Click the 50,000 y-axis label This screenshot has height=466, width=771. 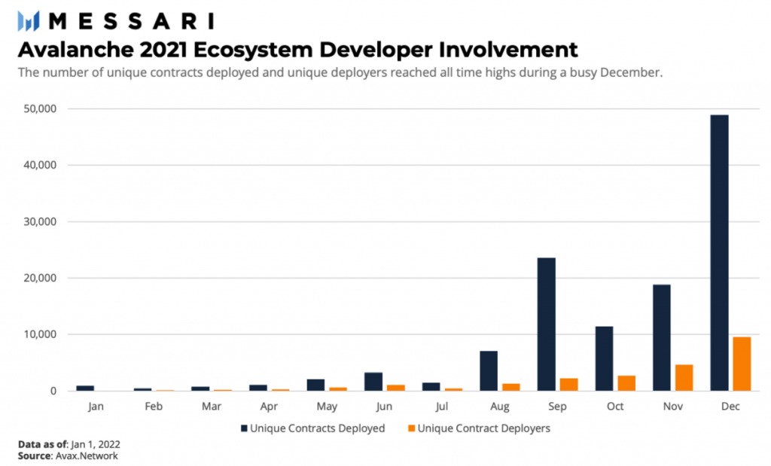point(41,108)
